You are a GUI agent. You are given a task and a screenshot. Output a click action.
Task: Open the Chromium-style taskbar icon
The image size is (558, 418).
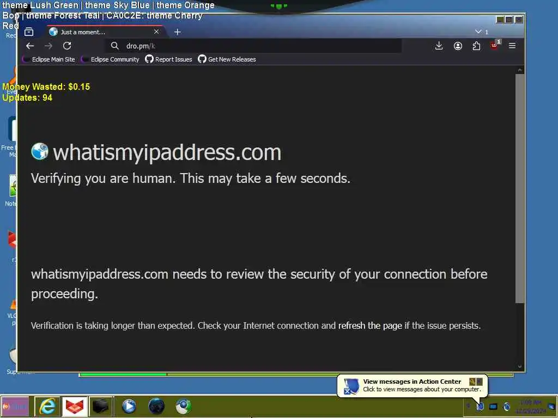pyautogui.click(x=183, y=406)
